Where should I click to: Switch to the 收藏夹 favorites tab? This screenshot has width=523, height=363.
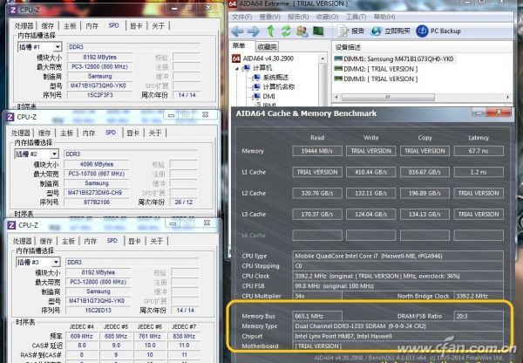tap(268, 45)
